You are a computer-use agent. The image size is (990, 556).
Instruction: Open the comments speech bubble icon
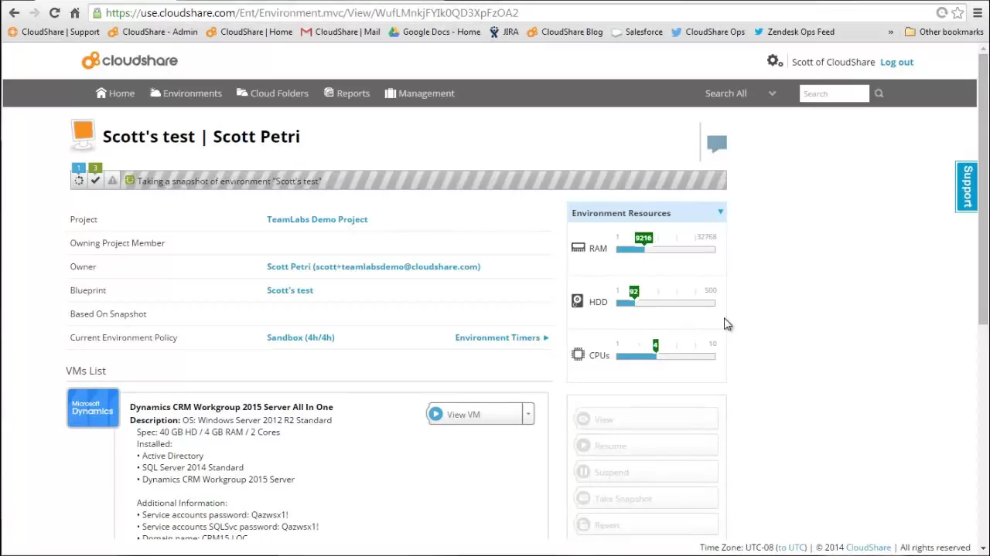[717, 144]
